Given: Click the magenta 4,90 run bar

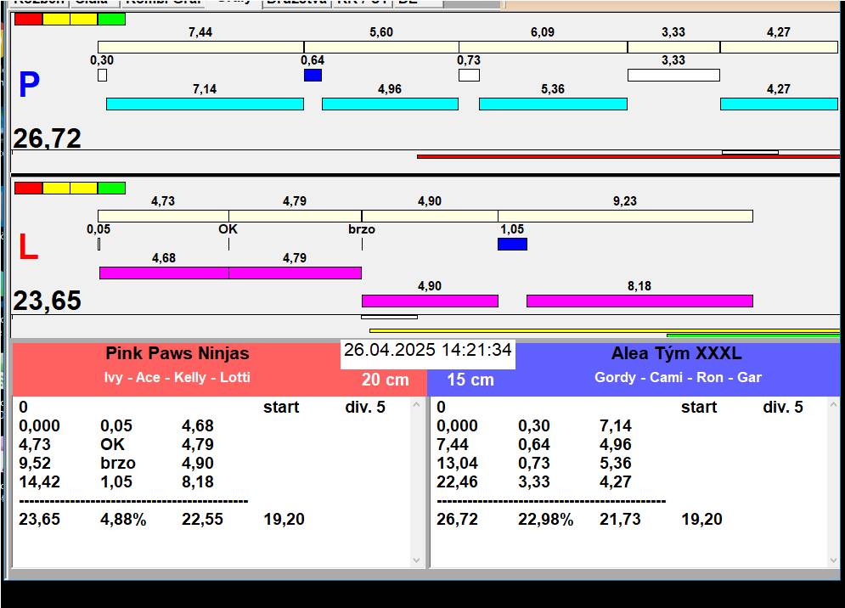Looking at the screenshot, I should (x=430, y=301).
